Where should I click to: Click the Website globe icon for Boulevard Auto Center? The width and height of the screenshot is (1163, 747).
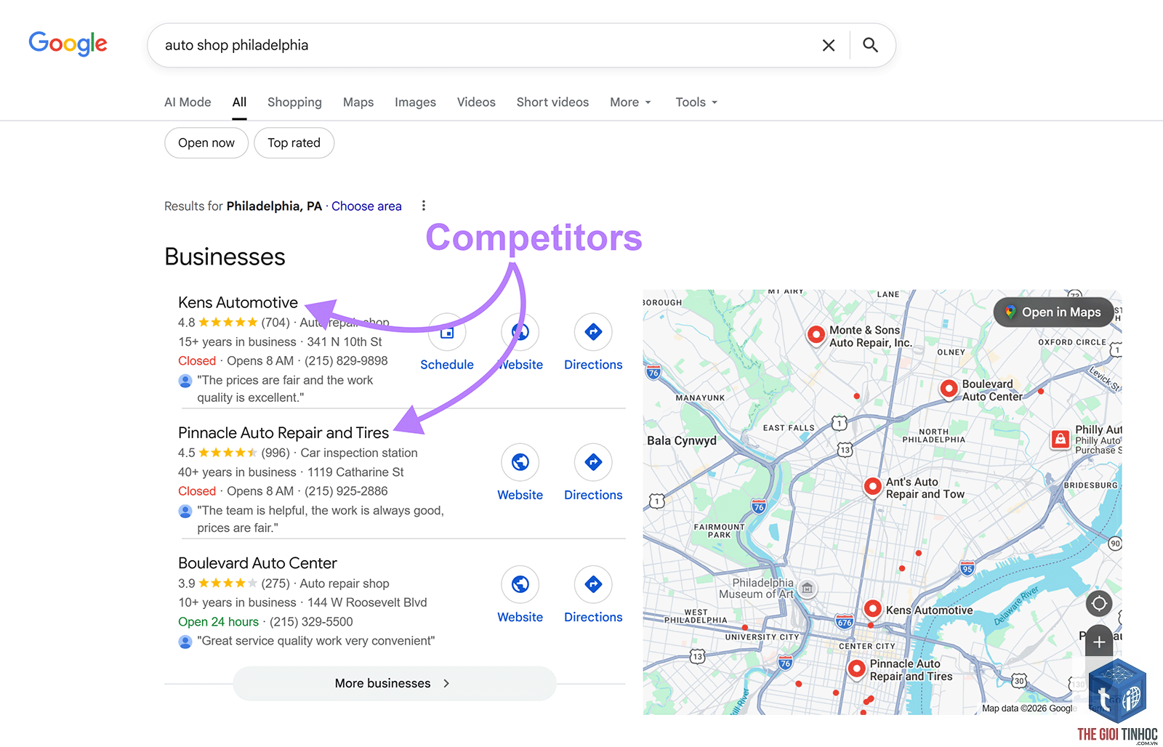click(520, 584)
